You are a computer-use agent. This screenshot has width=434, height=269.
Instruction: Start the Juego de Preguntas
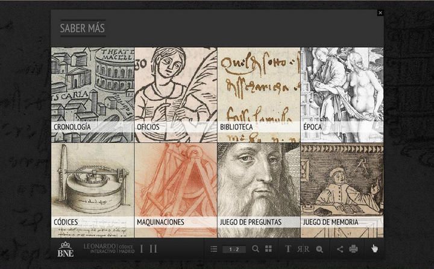click(x=259, y=191)
